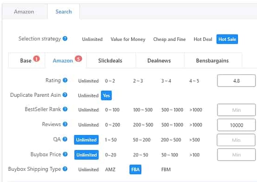Screen dimensions: 257x182
Task: Select BestSeller Rank 500~1000
Action: [172, 110]
